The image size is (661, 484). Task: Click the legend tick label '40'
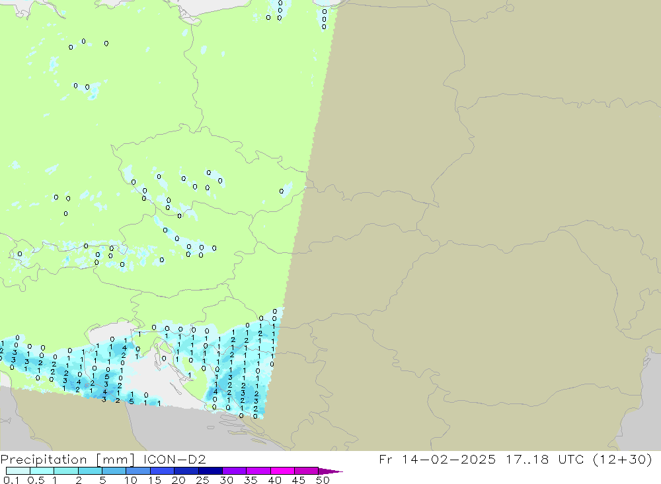click(x=275, y=480)
